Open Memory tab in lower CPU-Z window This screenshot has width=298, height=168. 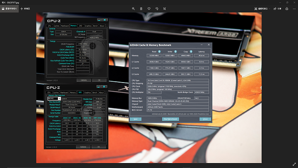[73, 93]
